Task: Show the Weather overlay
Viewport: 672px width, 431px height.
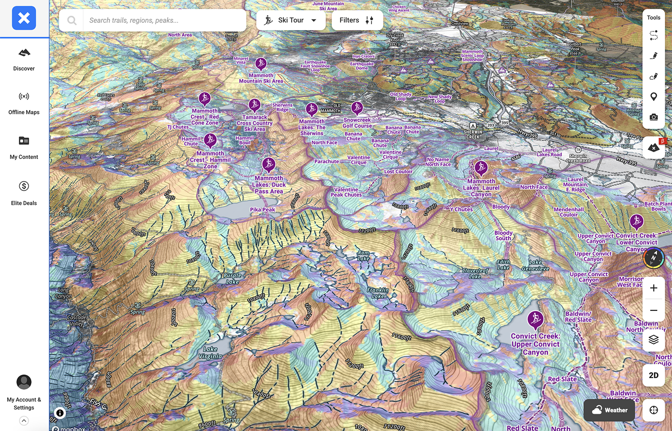Action: tap(609, 410)
